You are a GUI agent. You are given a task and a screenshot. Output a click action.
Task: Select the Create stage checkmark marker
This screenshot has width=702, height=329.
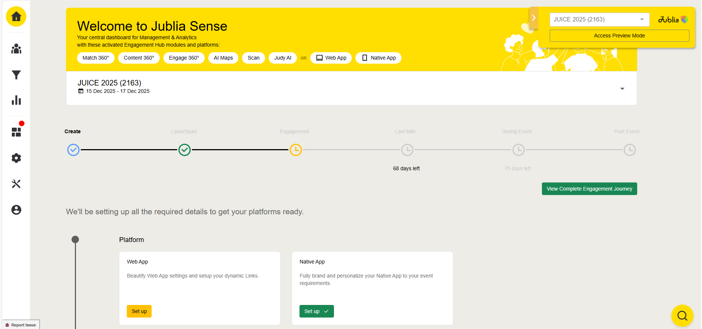[x=73, y=150]
